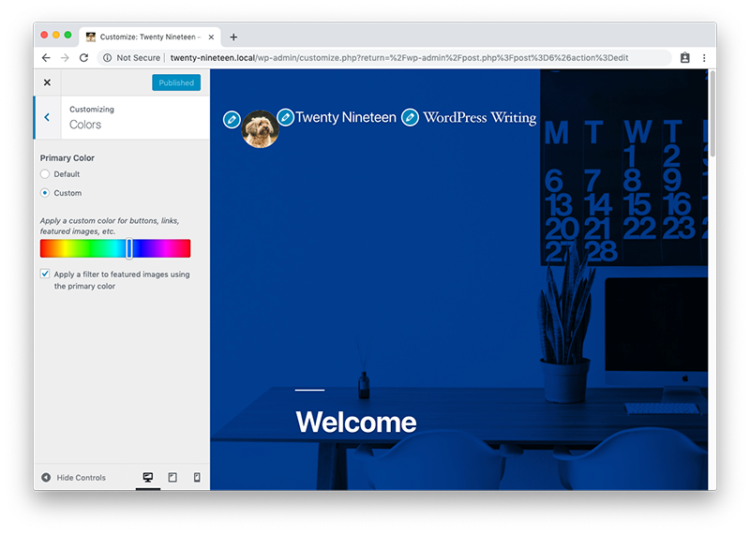Edit the tagline via pencil shortcut
Viewport: 750px width, 534px height.
click(x=410, y=117)
